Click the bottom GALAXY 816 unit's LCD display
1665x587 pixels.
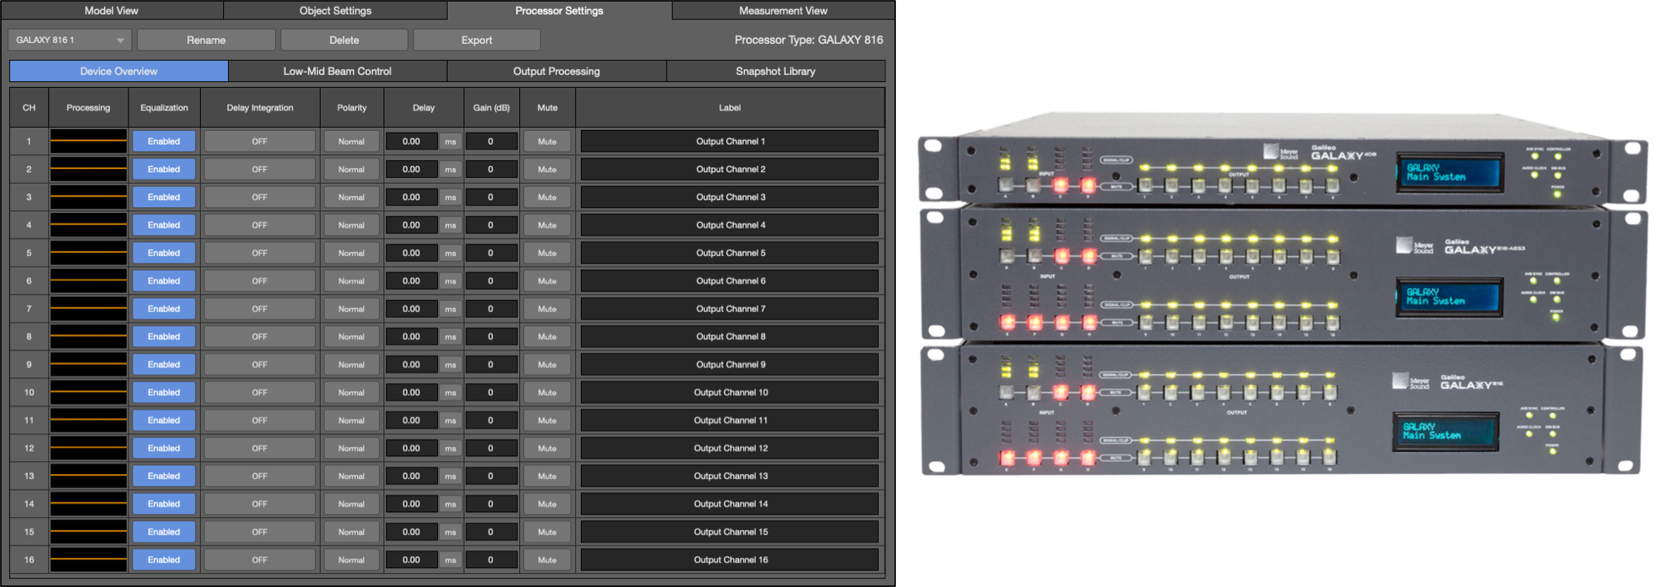click(x=1446, y=432)
